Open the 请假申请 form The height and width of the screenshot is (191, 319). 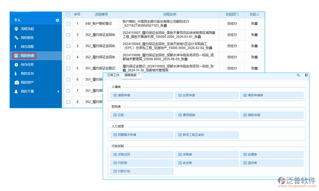142,95
